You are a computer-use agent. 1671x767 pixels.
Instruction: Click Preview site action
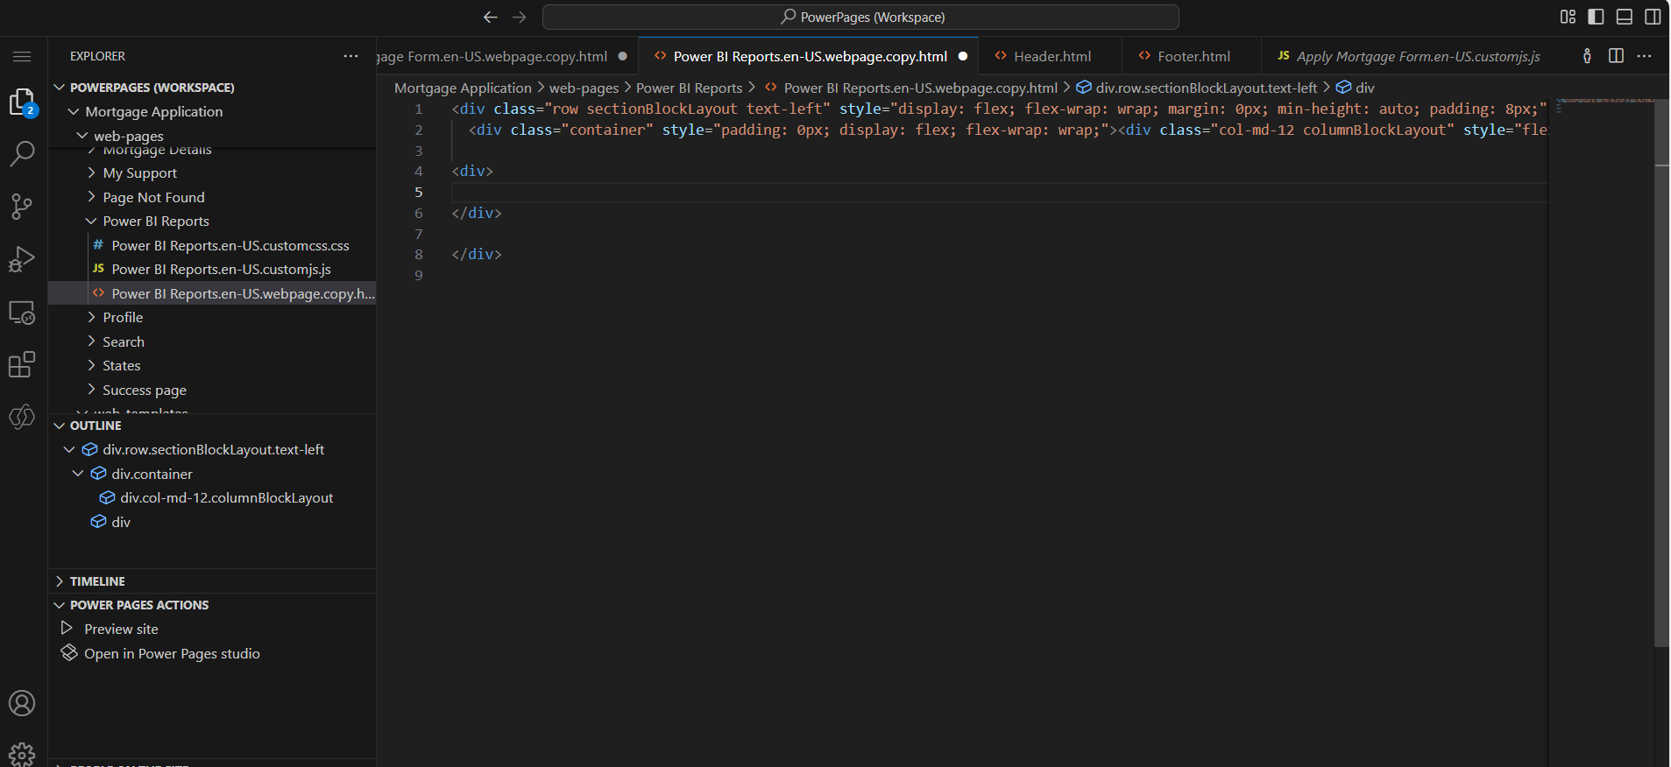121,630
